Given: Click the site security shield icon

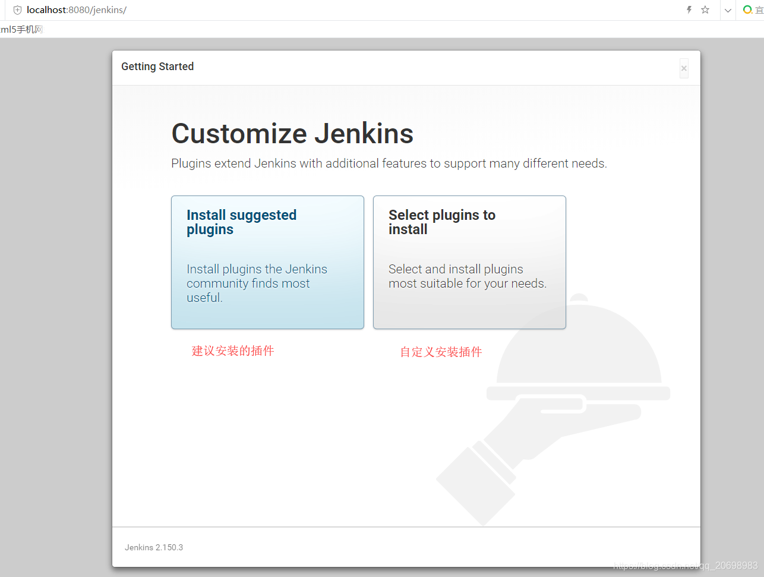Looking at the screenshot, I should coord(17,10).
